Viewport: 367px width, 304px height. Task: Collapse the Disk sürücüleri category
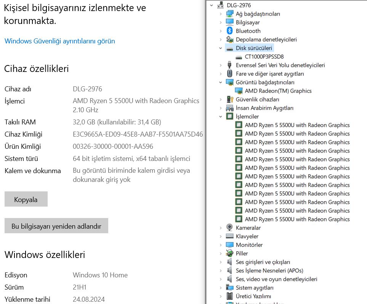[221, 48]
